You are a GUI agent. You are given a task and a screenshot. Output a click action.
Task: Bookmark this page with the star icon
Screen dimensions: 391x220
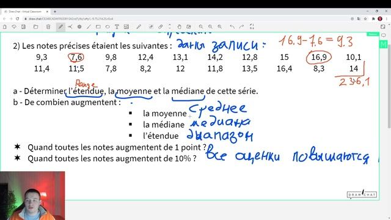click(365, 19)
